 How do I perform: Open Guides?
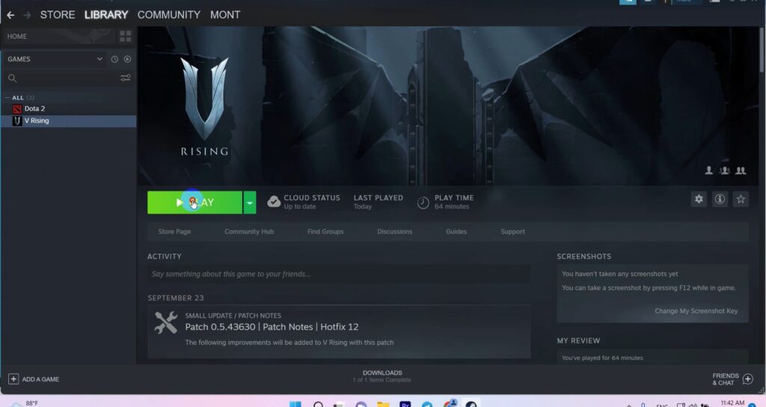(x=456, y=232)
